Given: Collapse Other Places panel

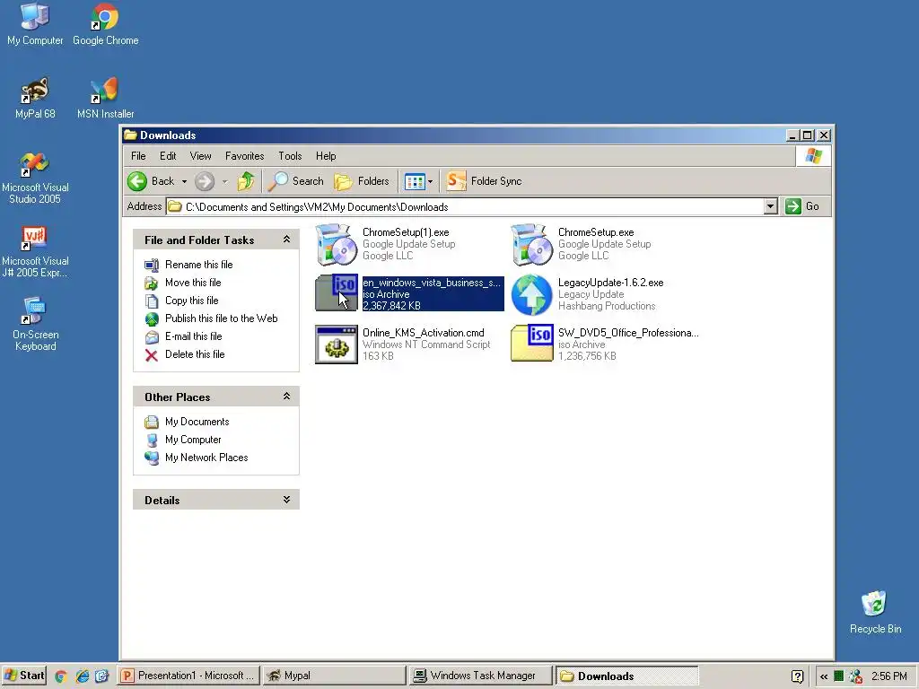Looking at the screenshot, I should click(286, 396).
